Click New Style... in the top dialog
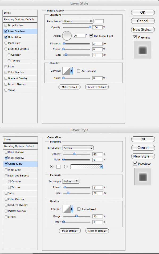 click(x=143, y=29)
